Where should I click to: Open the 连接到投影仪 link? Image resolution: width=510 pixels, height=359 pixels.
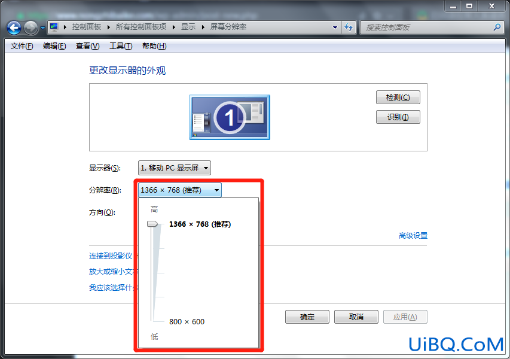(x=111, y=256)
